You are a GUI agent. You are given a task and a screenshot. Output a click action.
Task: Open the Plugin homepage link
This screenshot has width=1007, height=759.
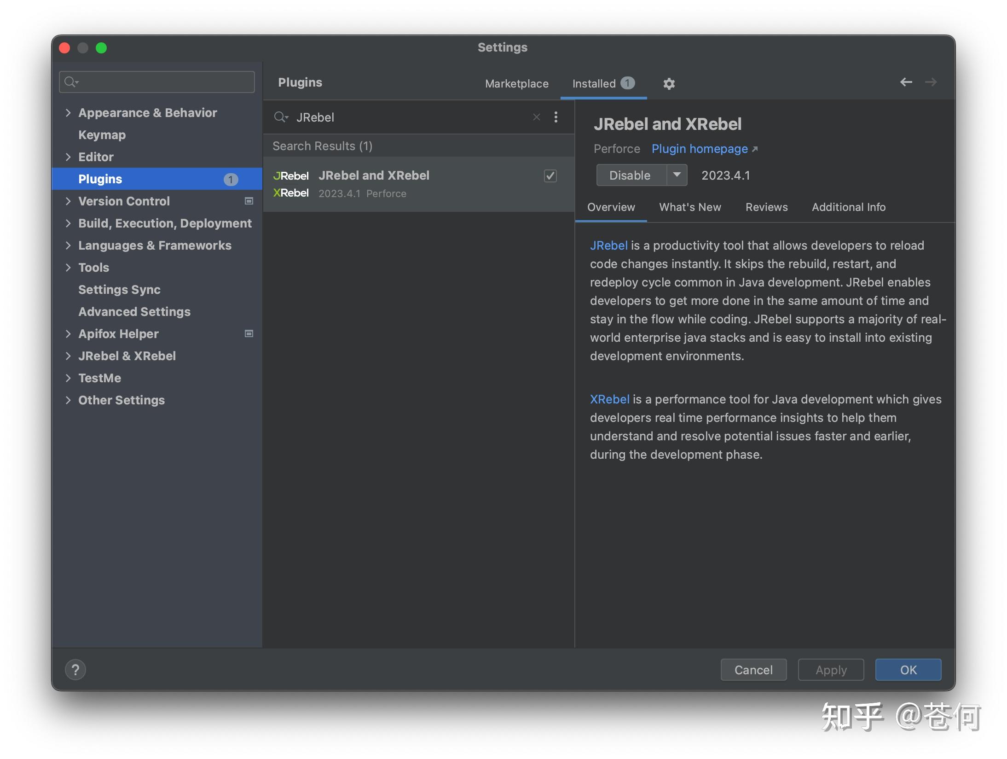coord(700,149)
